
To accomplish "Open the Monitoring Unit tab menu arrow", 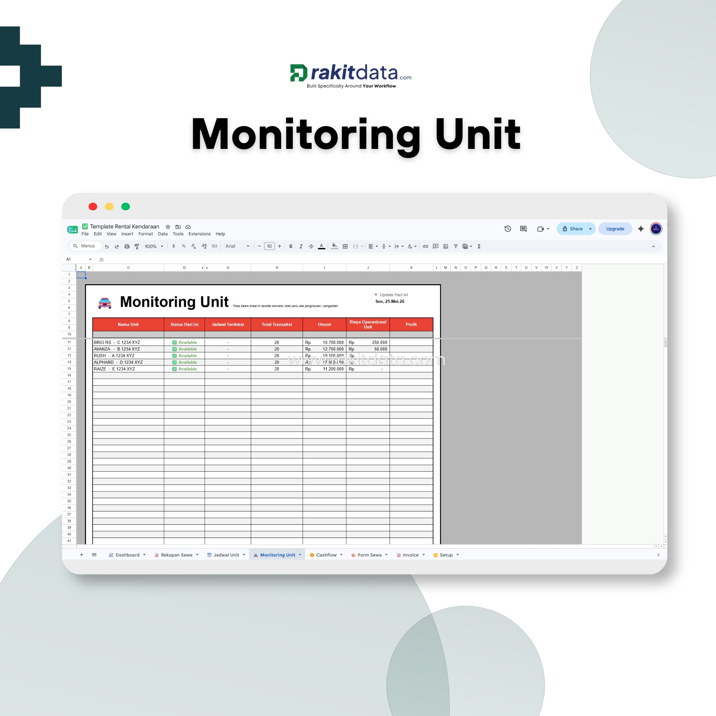I will pos(300,555).
